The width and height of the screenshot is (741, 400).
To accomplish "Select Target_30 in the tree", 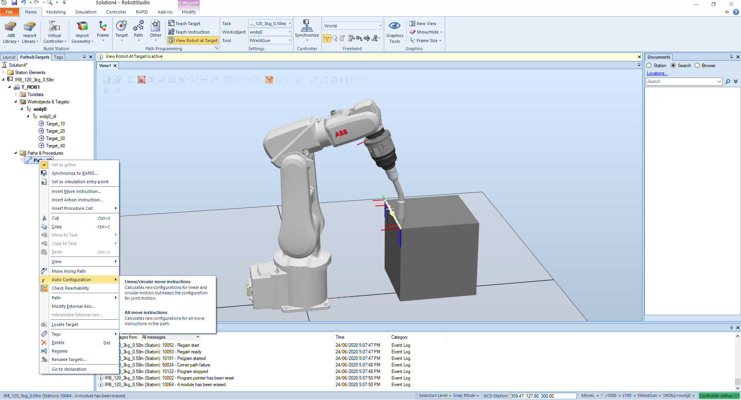I will click(x=55, y=138).
